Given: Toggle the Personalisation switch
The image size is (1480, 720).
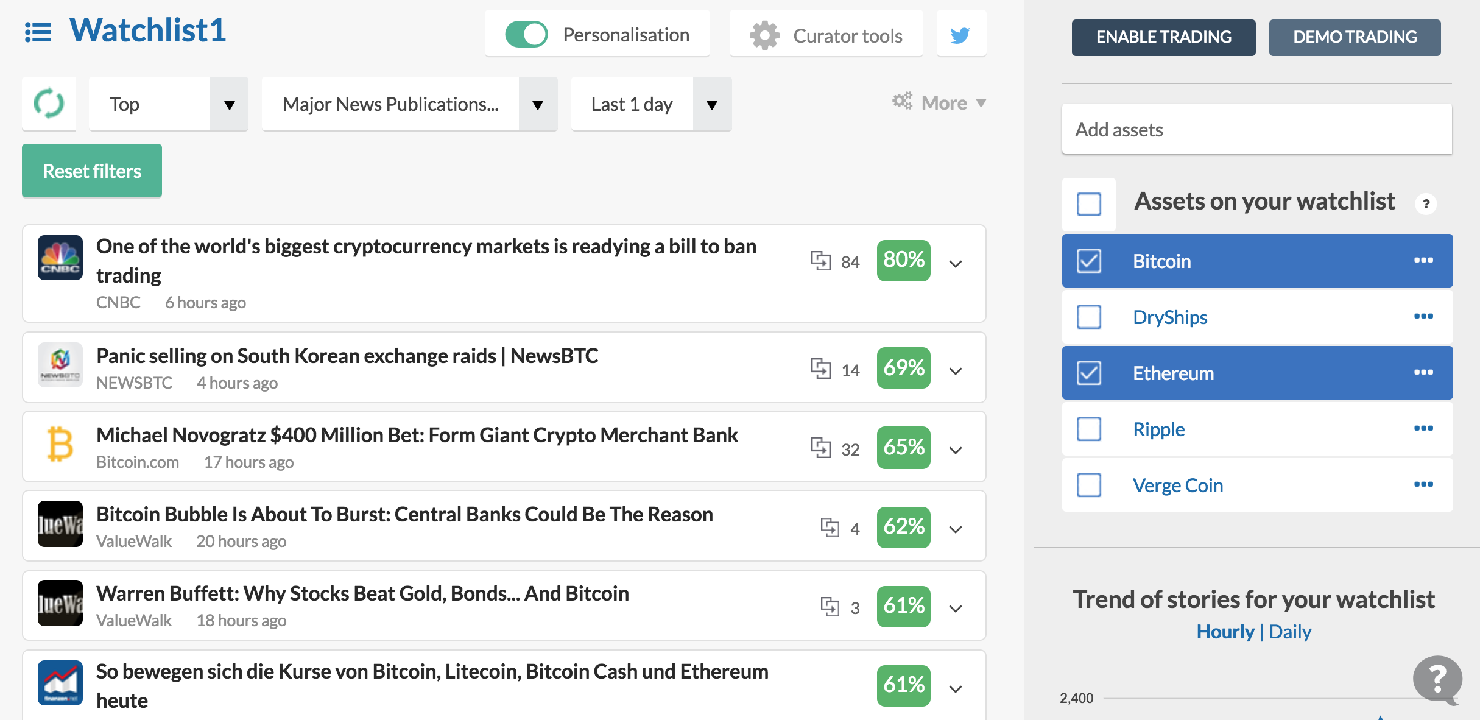Looking at the screenshot, I should [x=526, y=35].
